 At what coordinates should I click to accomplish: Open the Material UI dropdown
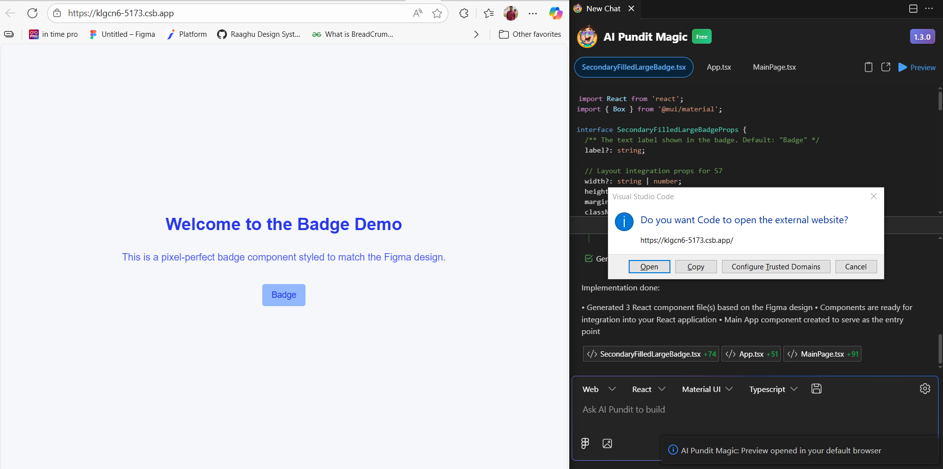point(707,389)
